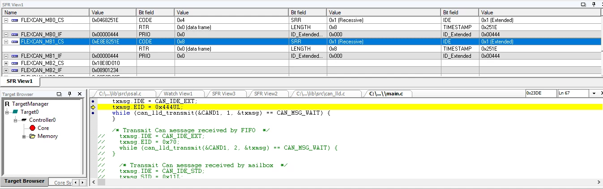Image resolution: width=603 pixels, height=189 pixels.
Task: Click the 0x23DE address field
Action: click(541, 93)
